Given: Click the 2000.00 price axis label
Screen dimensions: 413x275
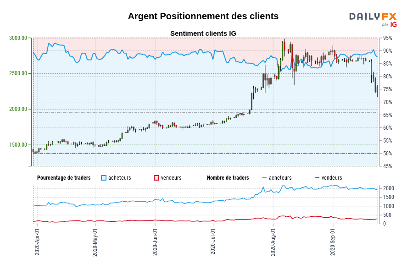Looking at the screenshot, I should click(18, 109).
